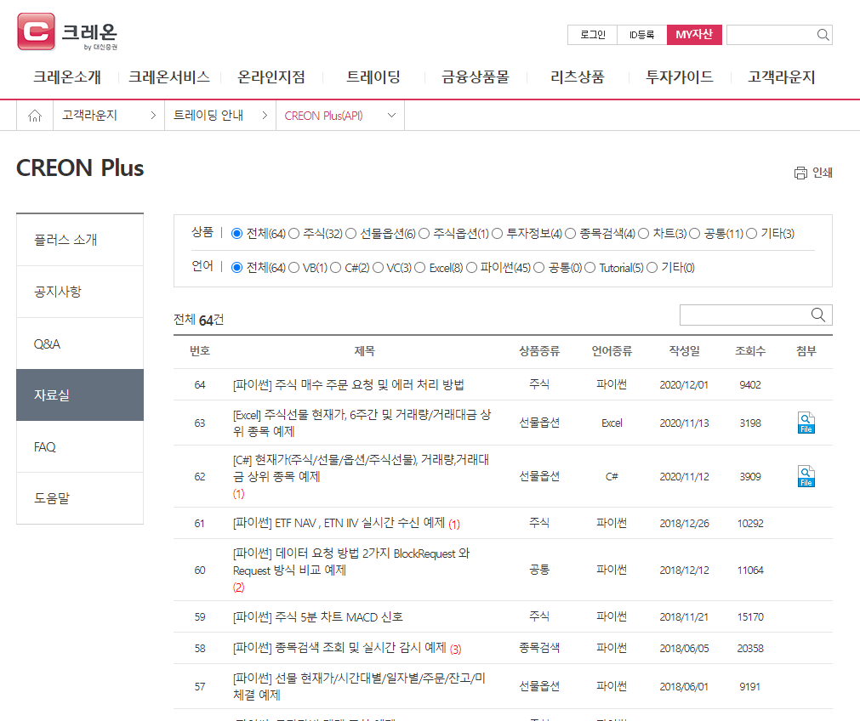Open FAQ in sidebar
This screenshot has height=721, width=860.
pyautogui.click(x=80, y=447)
